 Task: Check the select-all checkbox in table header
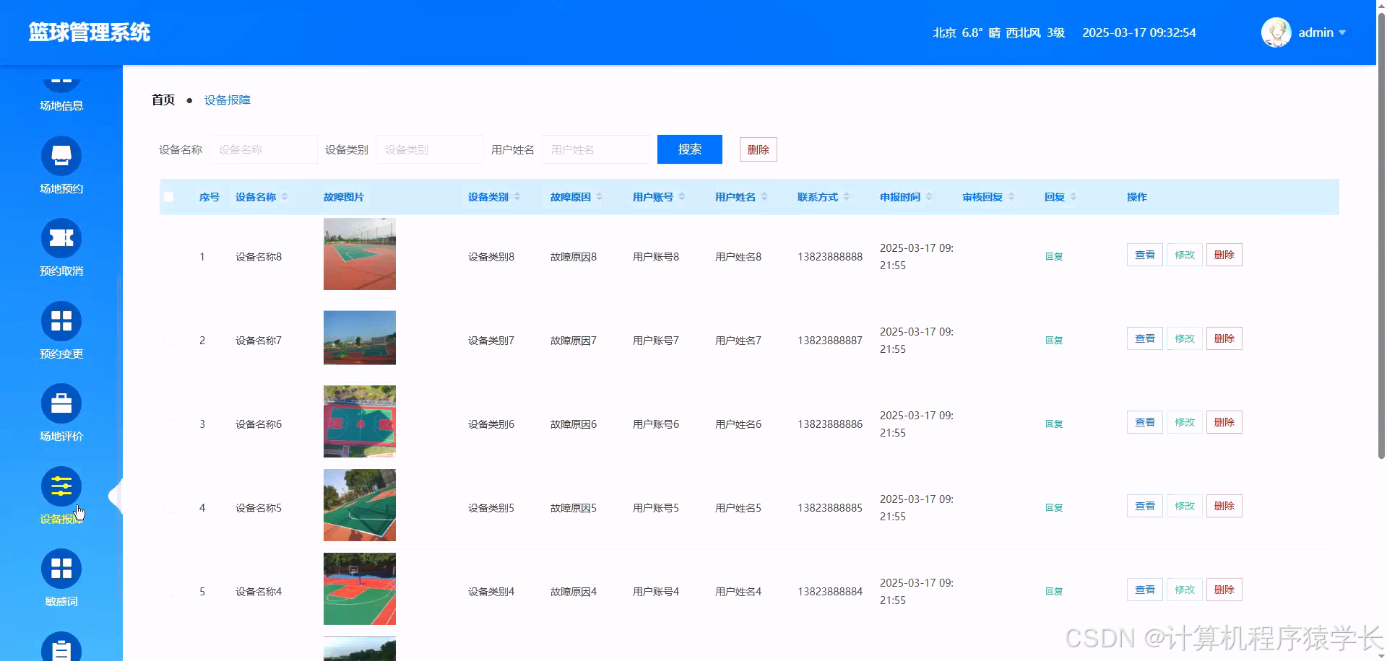click(x=168, y=196)
